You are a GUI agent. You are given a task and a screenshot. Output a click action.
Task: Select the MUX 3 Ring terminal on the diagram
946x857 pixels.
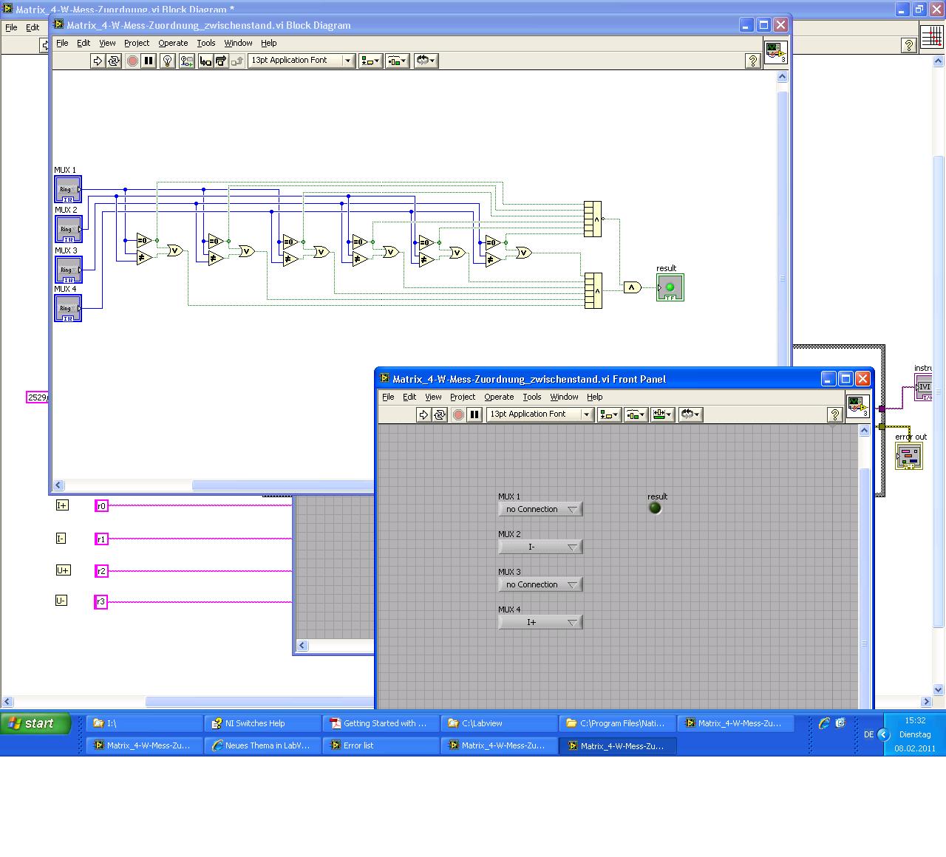(x=68, y=269)
